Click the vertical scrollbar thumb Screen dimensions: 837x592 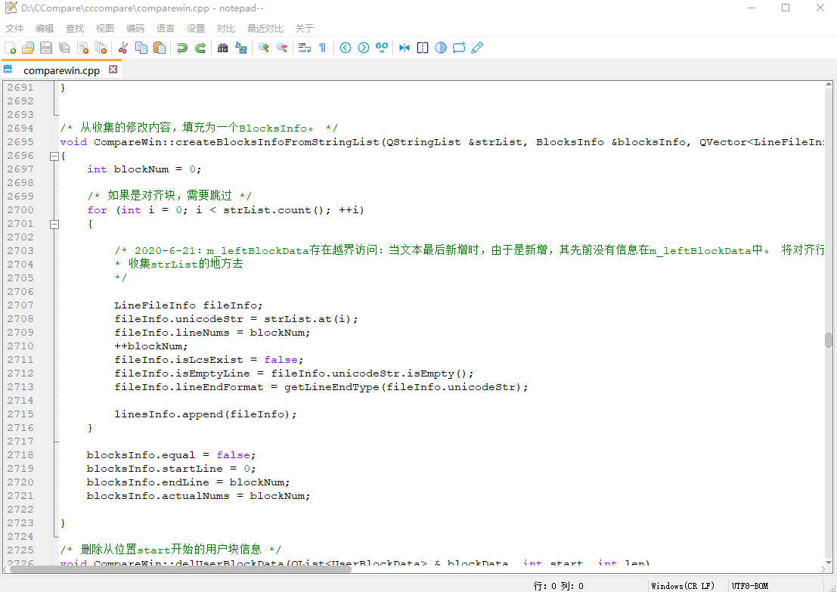pos(829,340)
